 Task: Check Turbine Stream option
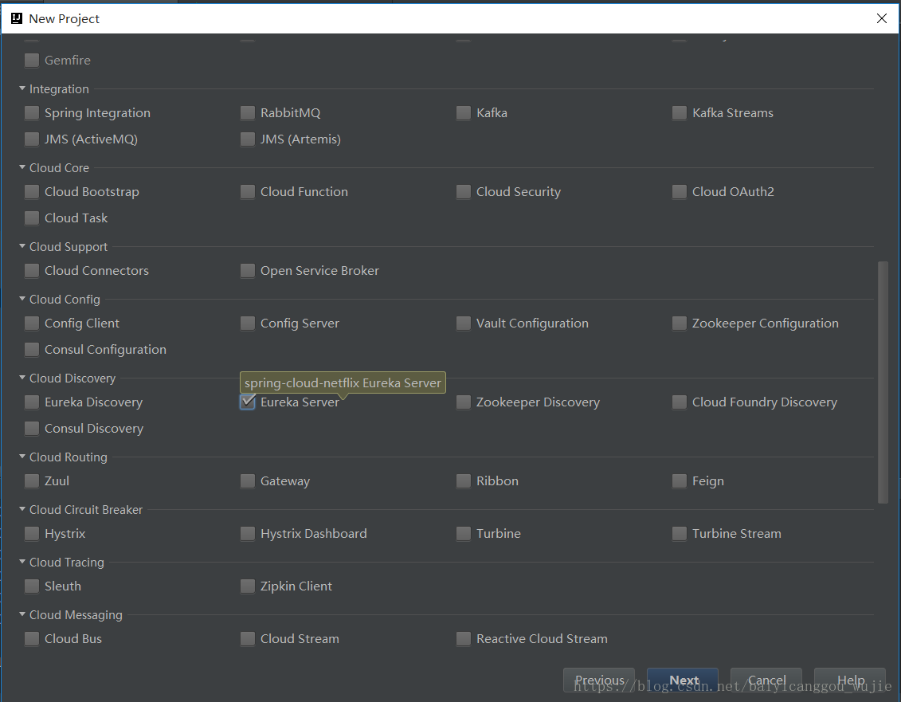pyautogui.click(x=680, y=534)
